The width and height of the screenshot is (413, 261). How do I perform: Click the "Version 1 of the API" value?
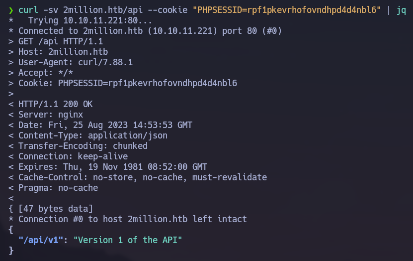128,240
